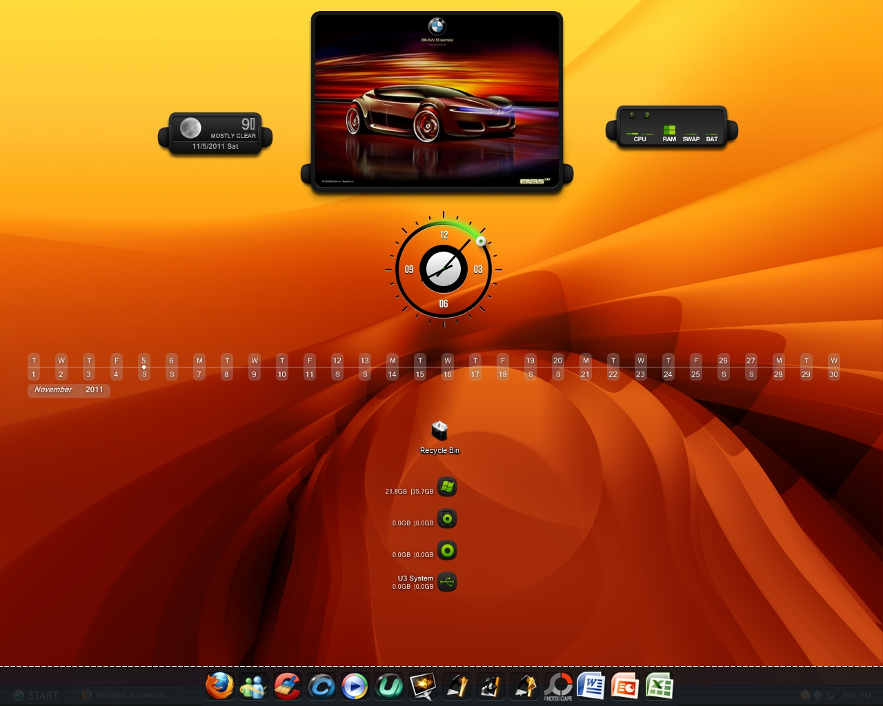This screenshot has height=706, width=883.
Task: Launch PhotoScape from the dock
Action: click(558, 686)
